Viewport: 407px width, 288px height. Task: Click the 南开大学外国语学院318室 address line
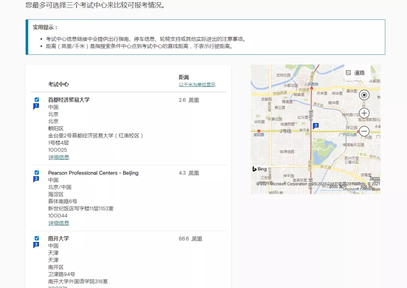(x=78, y=281)
